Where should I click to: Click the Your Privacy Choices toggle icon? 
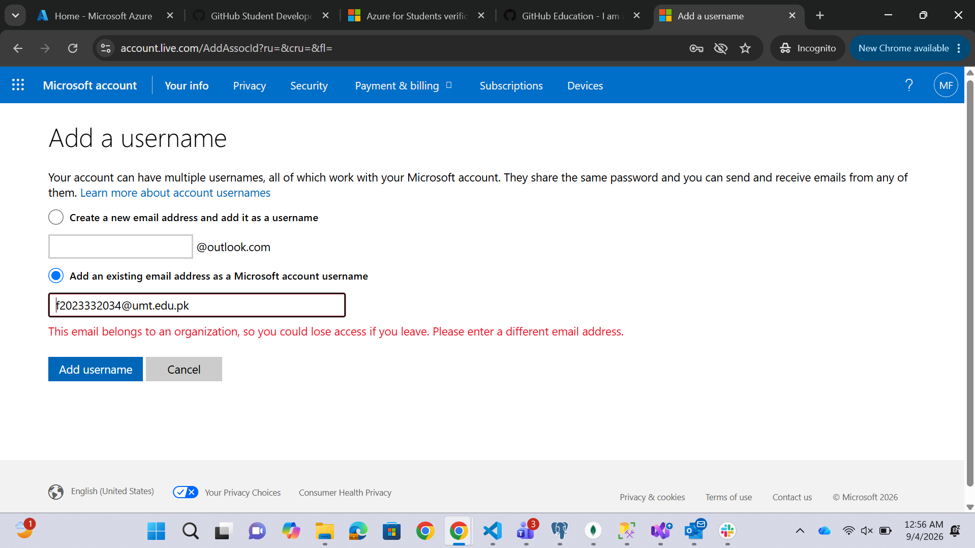pyautogui.click(x=186, y=492)
